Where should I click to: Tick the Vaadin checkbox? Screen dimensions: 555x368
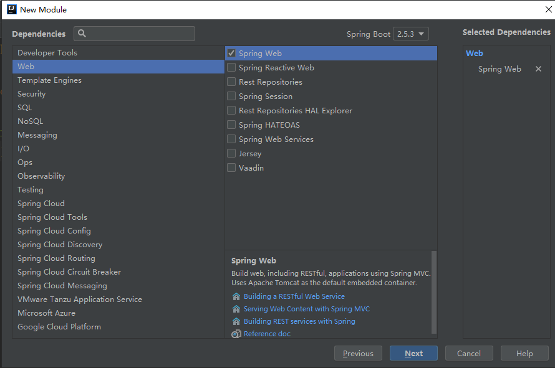coord(231,167)
